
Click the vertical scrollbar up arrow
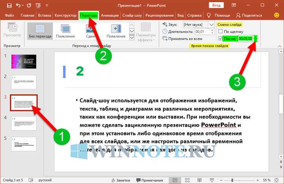pos(280,52)
